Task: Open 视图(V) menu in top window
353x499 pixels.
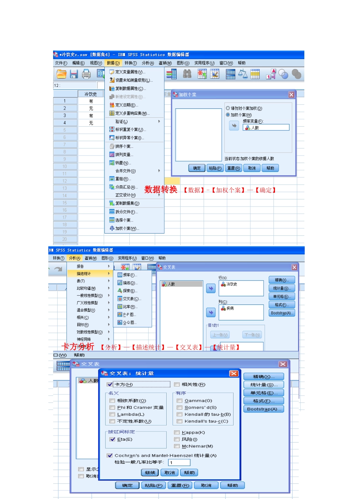Action: point(96,63)
